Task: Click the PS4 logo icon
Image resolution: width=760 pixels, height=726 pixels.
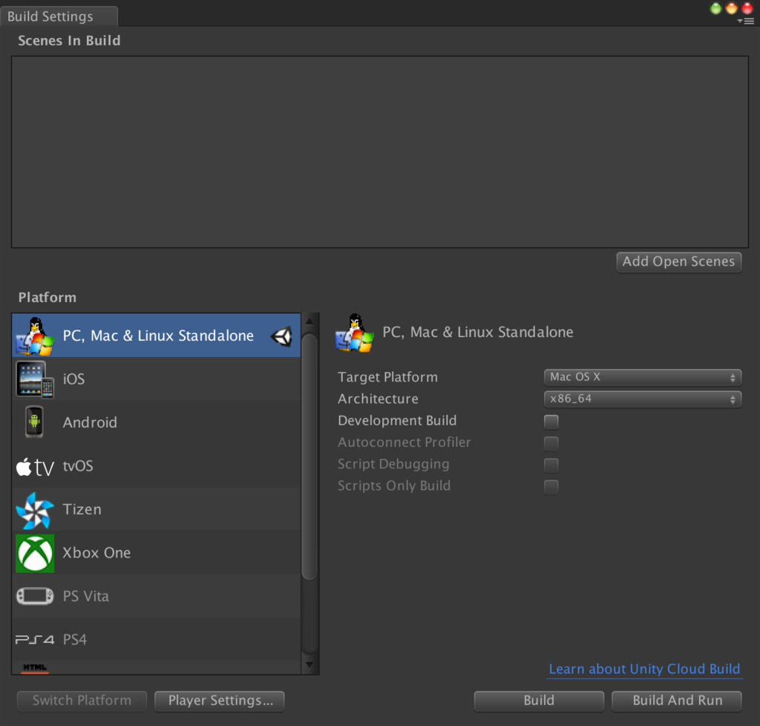Action: 35,640
